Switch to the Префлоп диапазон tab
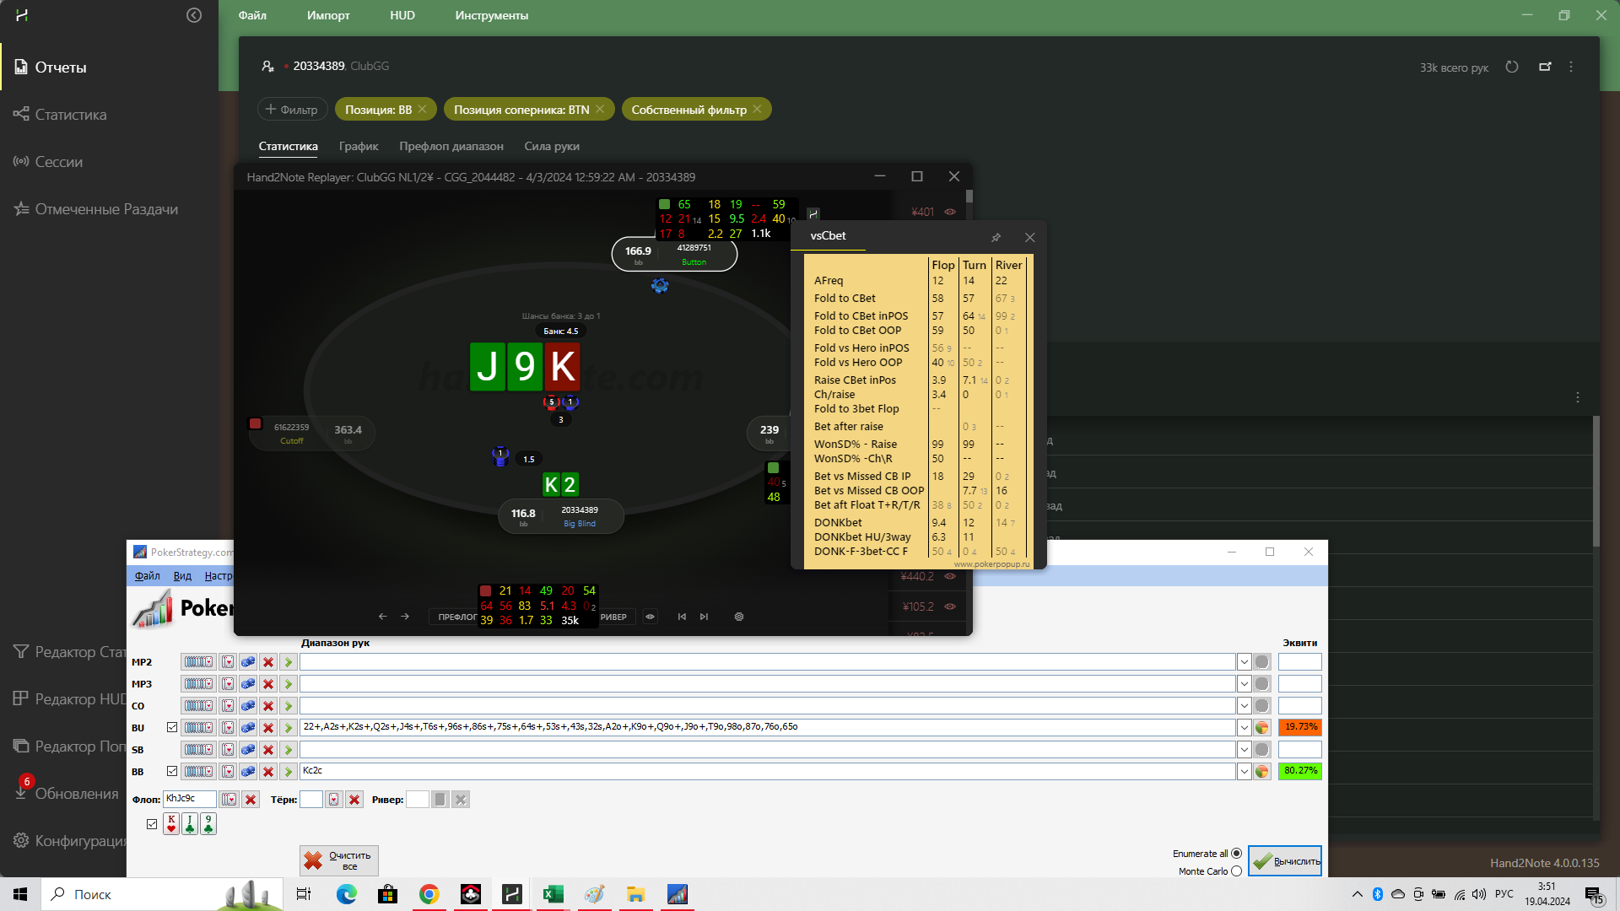Image resolution: width=1620 pixels, height=911 pixels. tap(451, 146)
